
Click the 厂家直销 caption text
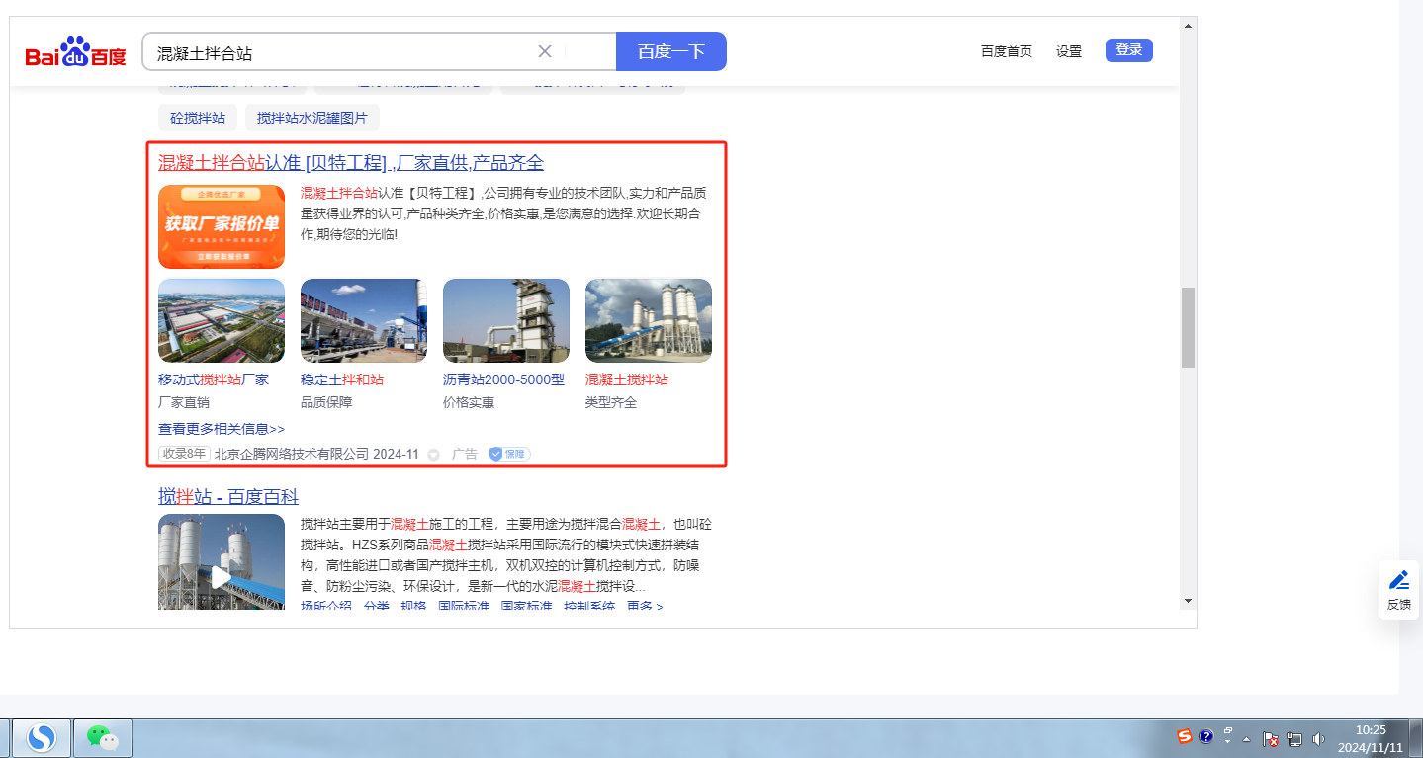(184, 402)
